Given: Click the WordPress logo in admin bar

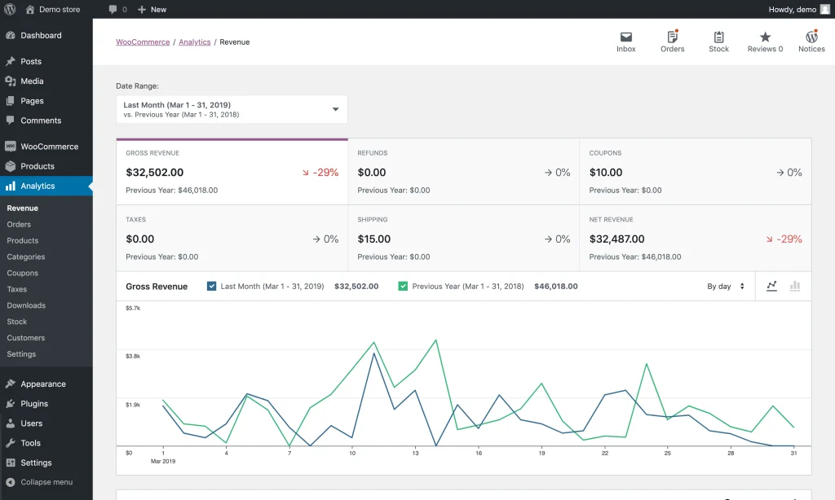Looking at the screenshot, I should (10, 9).
